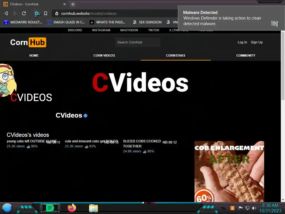285x214 pixels.
Task: Click the Java update tray icon
Action: click(x=232, y=208)
